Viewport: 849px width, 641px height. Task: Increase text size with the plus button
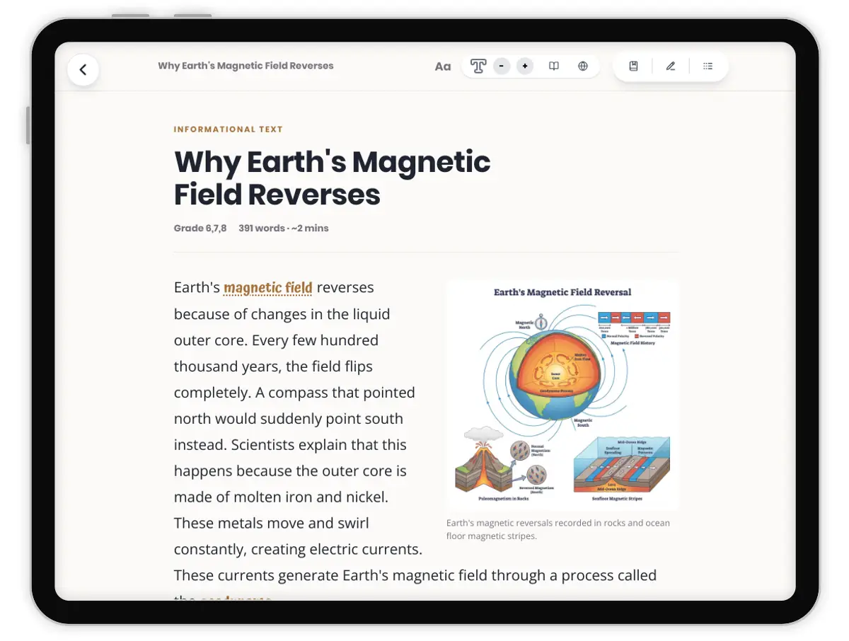pyautogui.click(x=525, y=67)
